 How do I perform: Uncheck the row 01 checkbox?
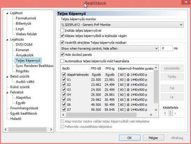point(64,79)
